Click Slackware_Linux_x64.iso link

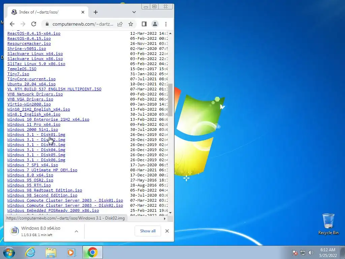point(35,54)
